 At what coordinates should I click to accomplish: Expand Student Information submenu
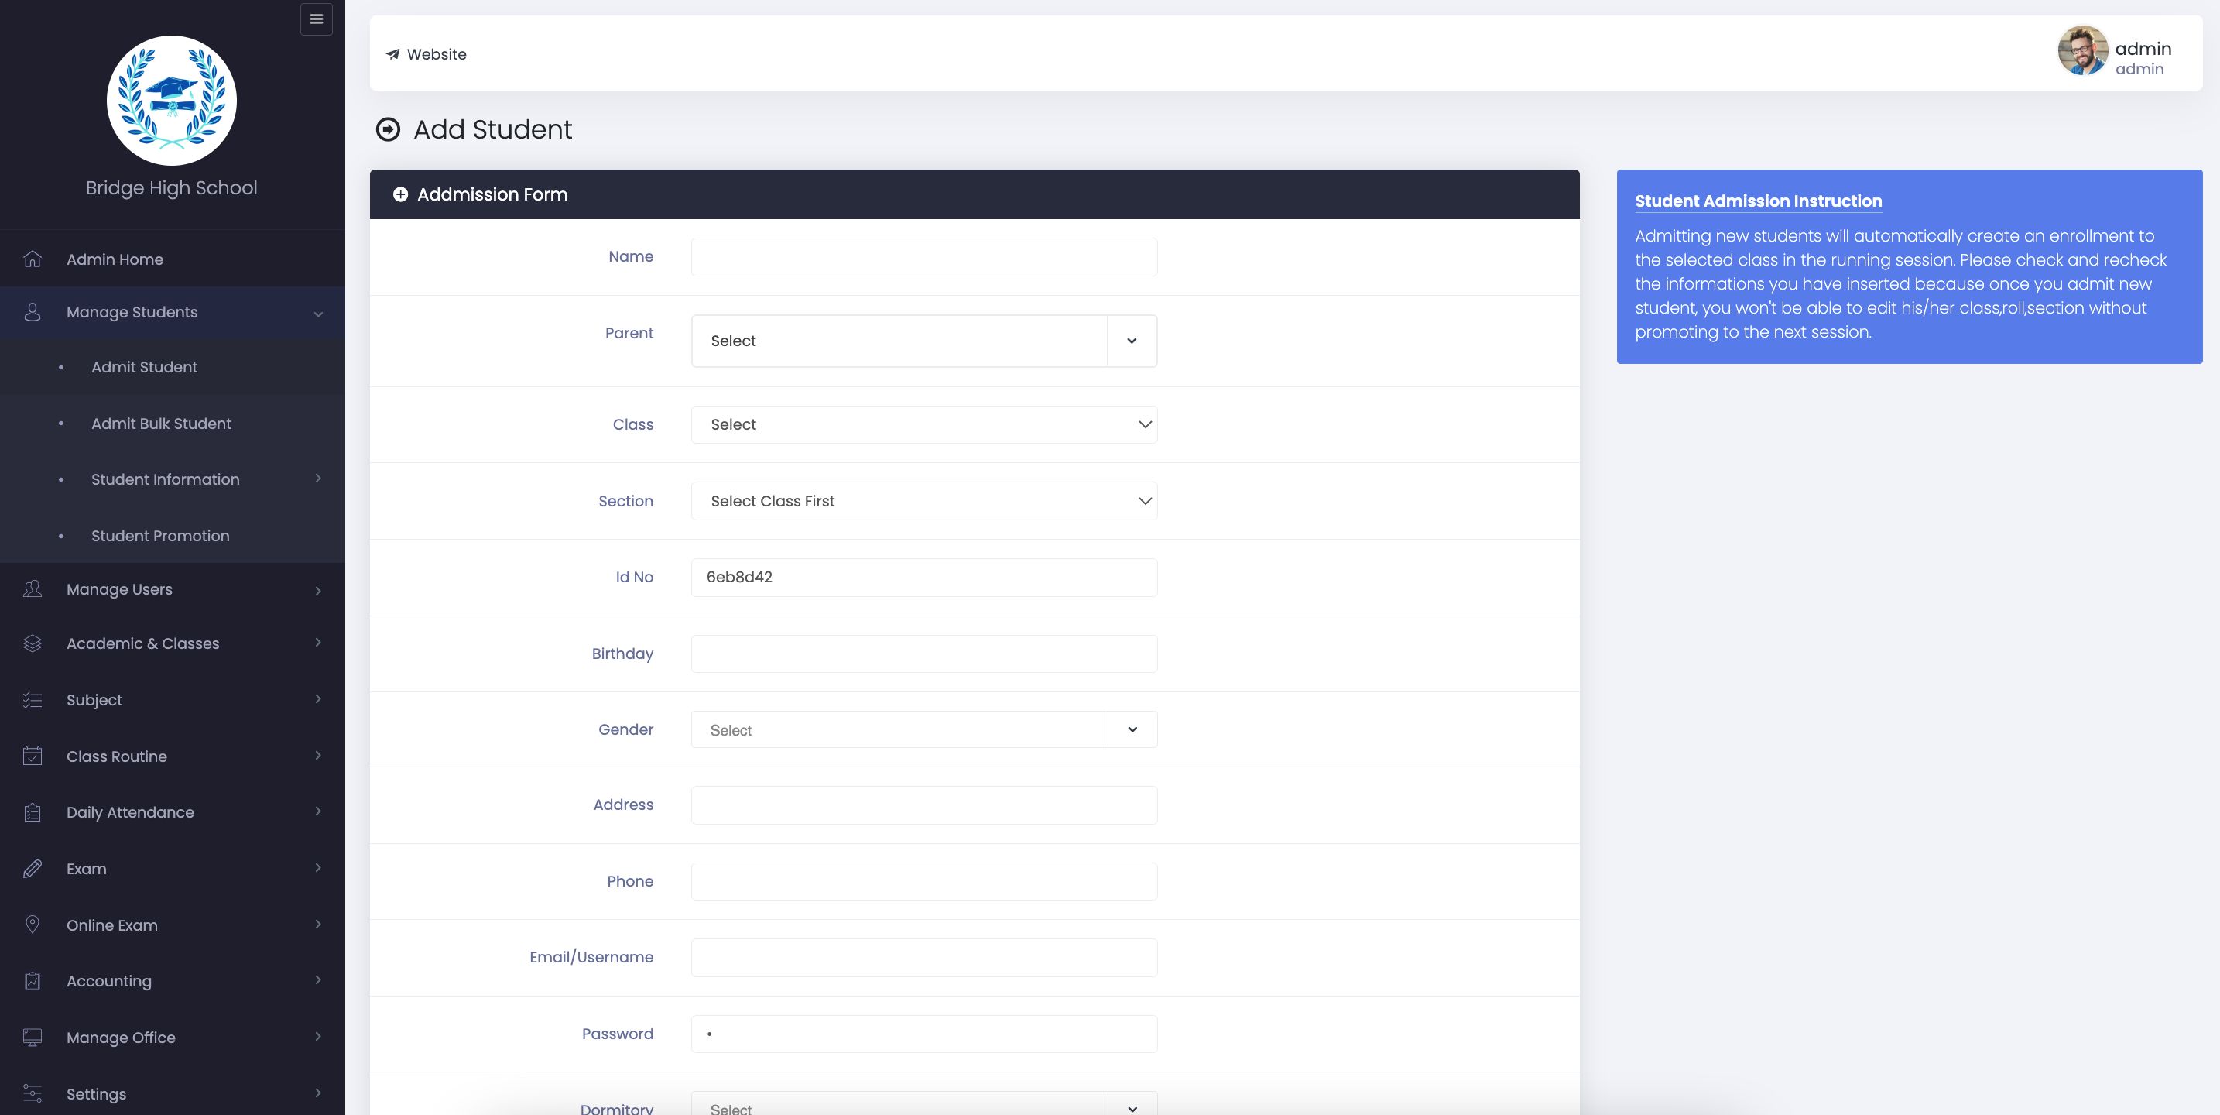pyautogui.click(x=166, y=479)
